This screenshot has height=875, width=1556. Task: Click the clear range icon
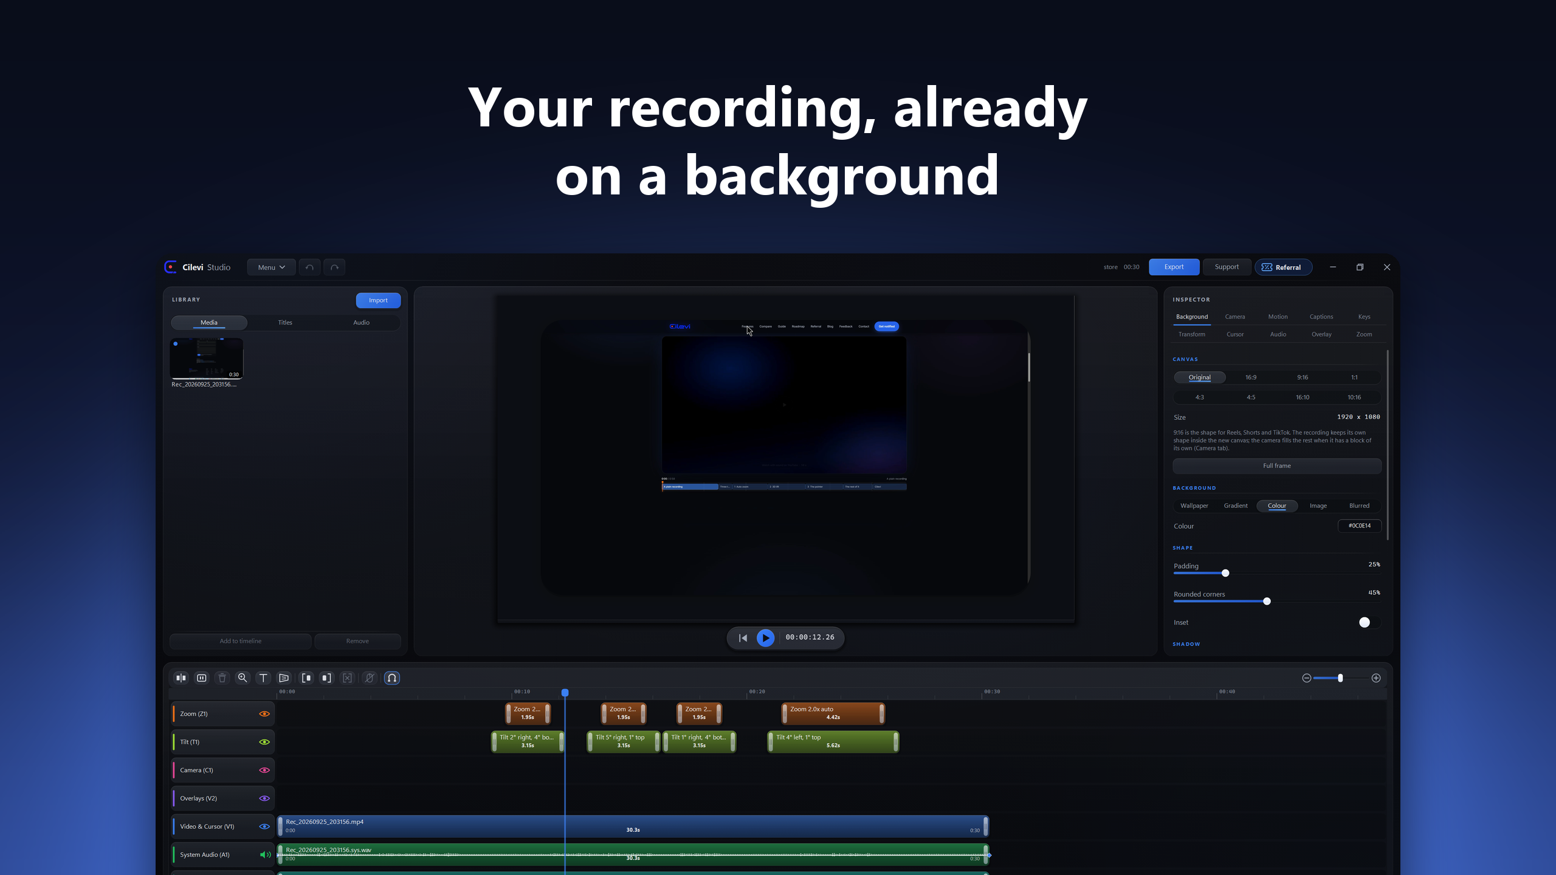point(348,678)
